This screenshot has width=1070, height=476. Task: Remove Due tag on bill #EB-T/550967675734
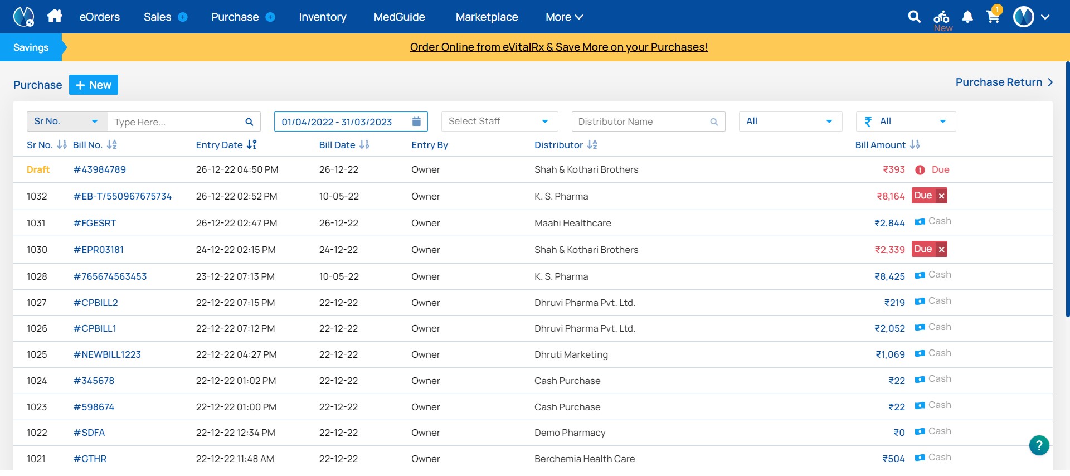941,196
